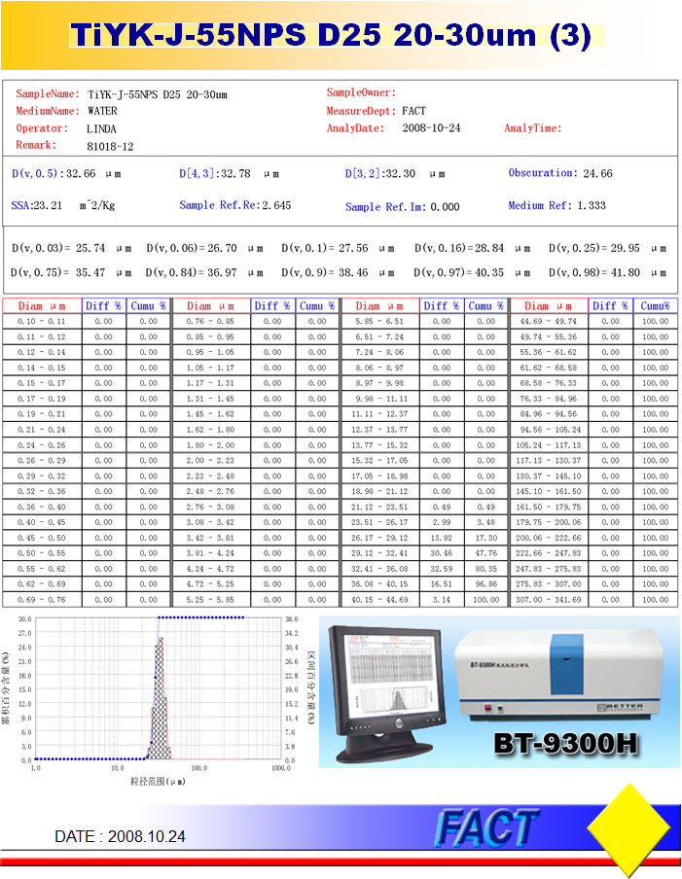Click the diameter cell 5.25 - 5.85
The image size is (682, 879).
click(210, 600)
